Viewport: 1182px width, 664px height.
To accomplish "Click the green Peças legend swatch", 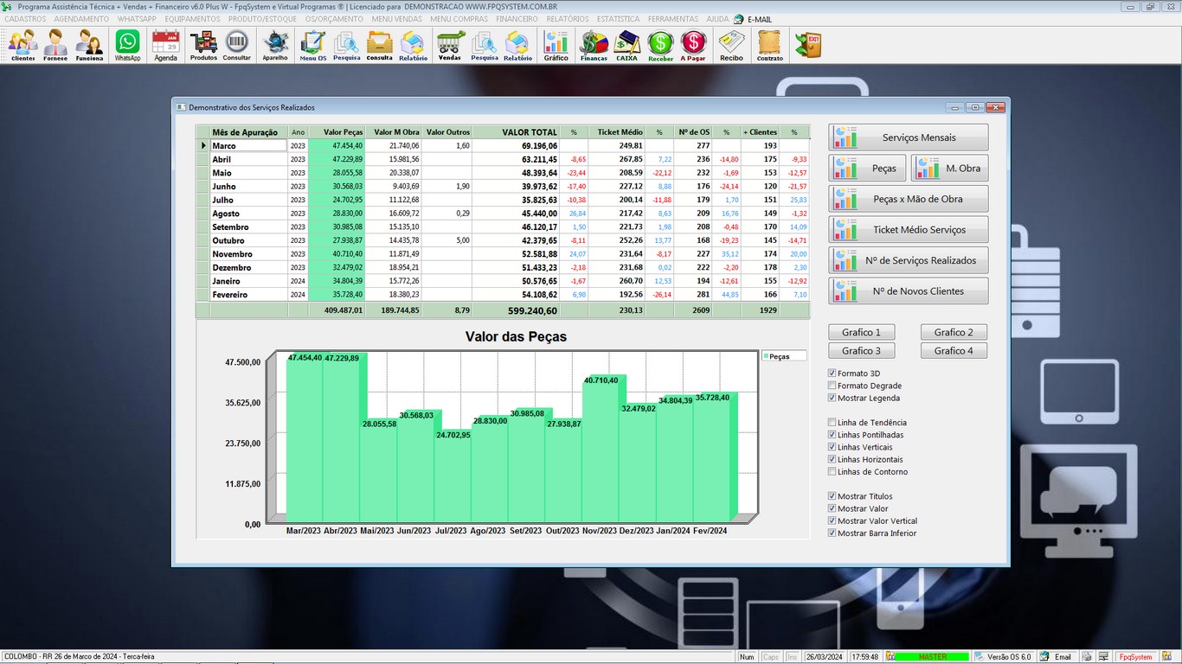I will (x=765, y=356).
